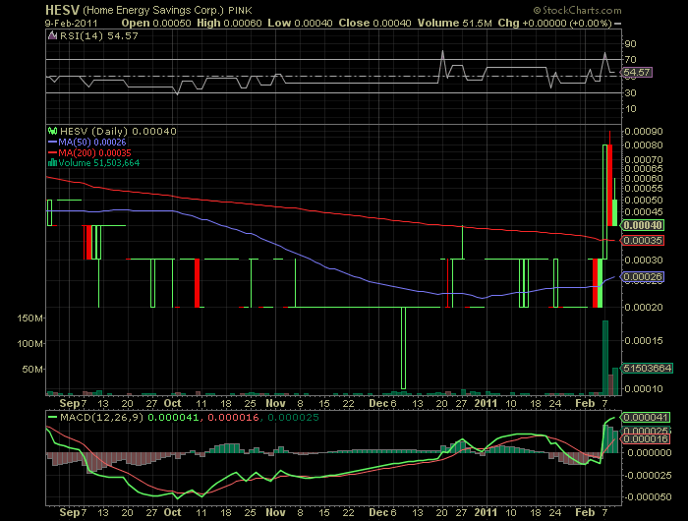Click Dec on the price chart date axis

(377, 403)
